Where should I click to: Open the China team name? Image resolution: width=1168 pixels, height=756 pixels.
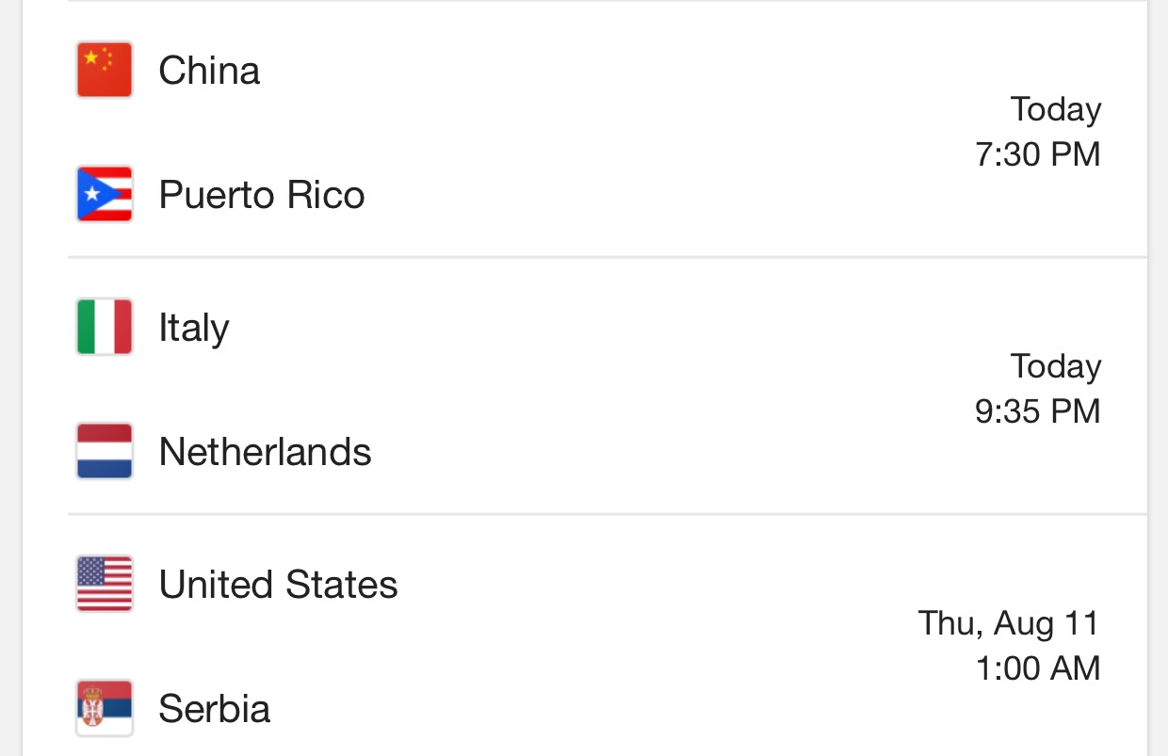[x=209, y=71]
